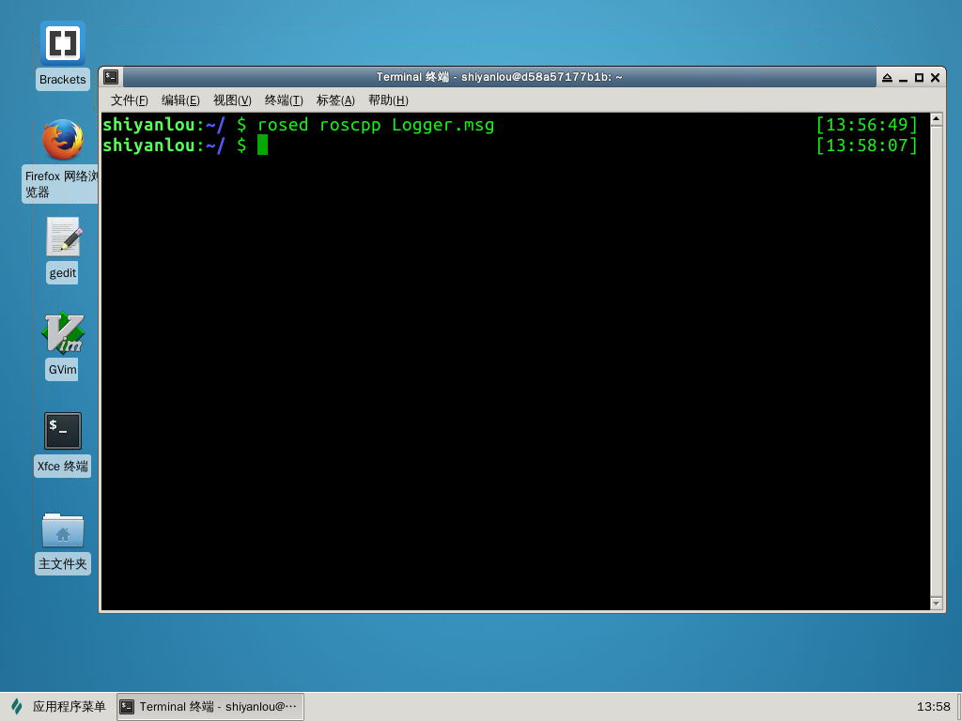The image size is (962, 721).
Task: Click the scrollbar down arrow in the terminal
Action: point(936,603)
